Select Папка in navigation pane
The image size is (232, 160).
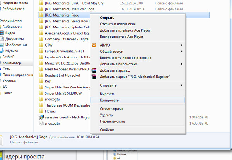click(7, 93)
